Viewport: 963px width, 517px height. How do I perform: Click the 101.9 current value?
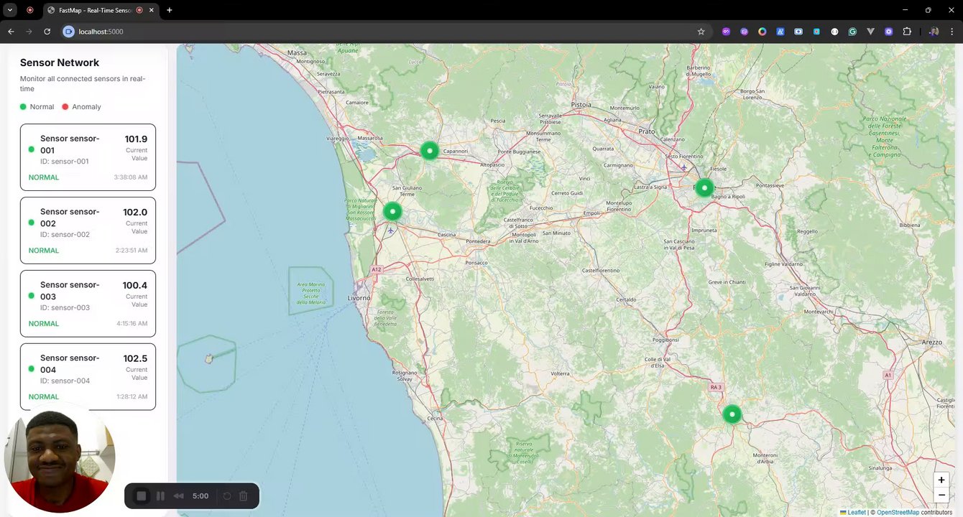coord(136,139)
